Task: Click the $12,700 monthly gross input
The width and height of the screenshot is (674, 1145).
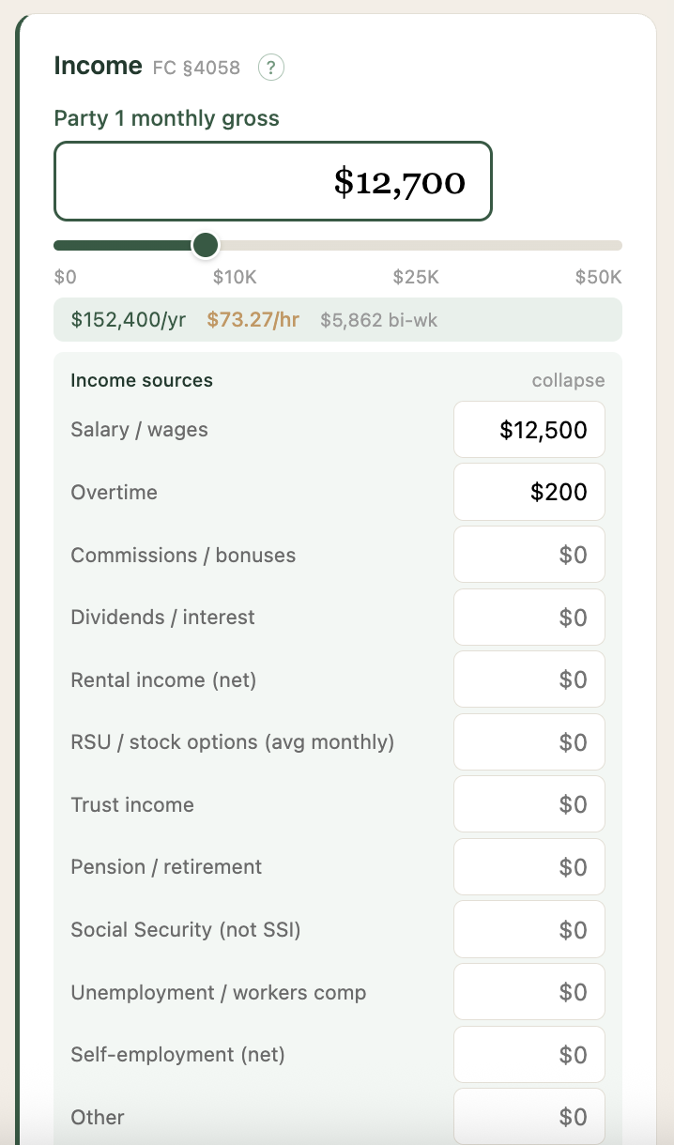Action: (x=272, y=182)
